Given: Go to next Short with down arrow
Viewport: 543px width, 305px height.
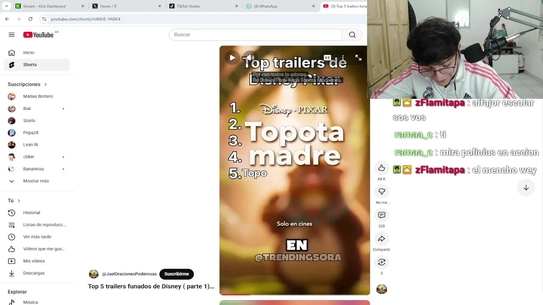Looking at the screenshot, I should pyautogui.click(x=526, y=188).
